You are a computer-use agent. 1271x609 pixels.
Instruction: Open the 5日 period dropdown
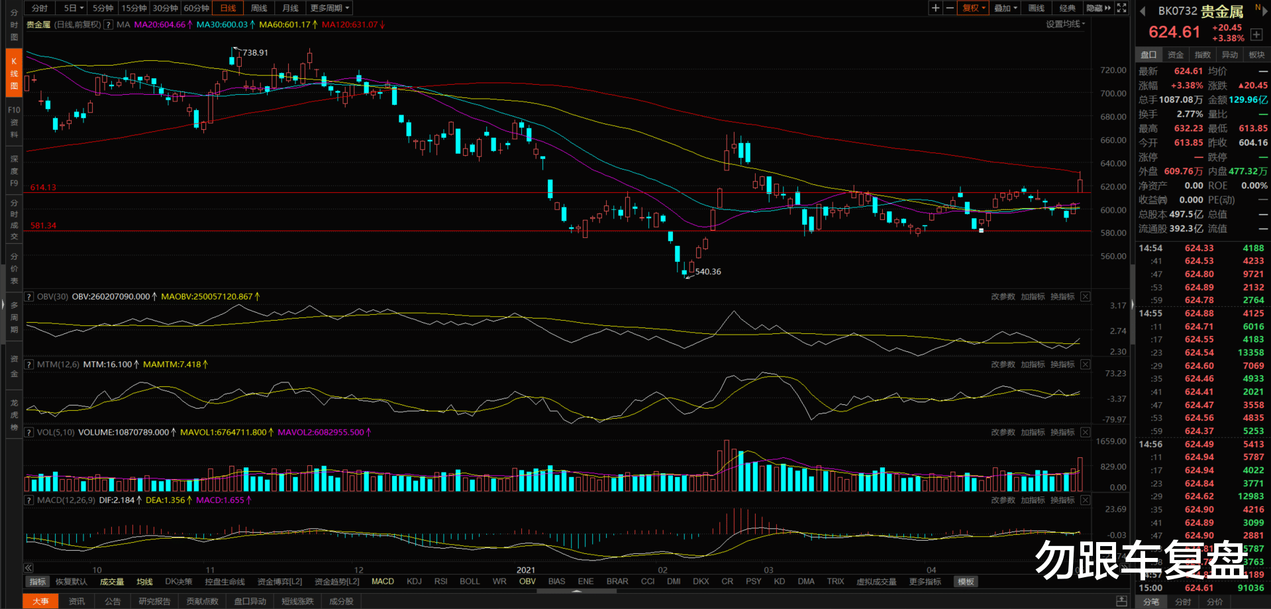(x=73, y=8)
